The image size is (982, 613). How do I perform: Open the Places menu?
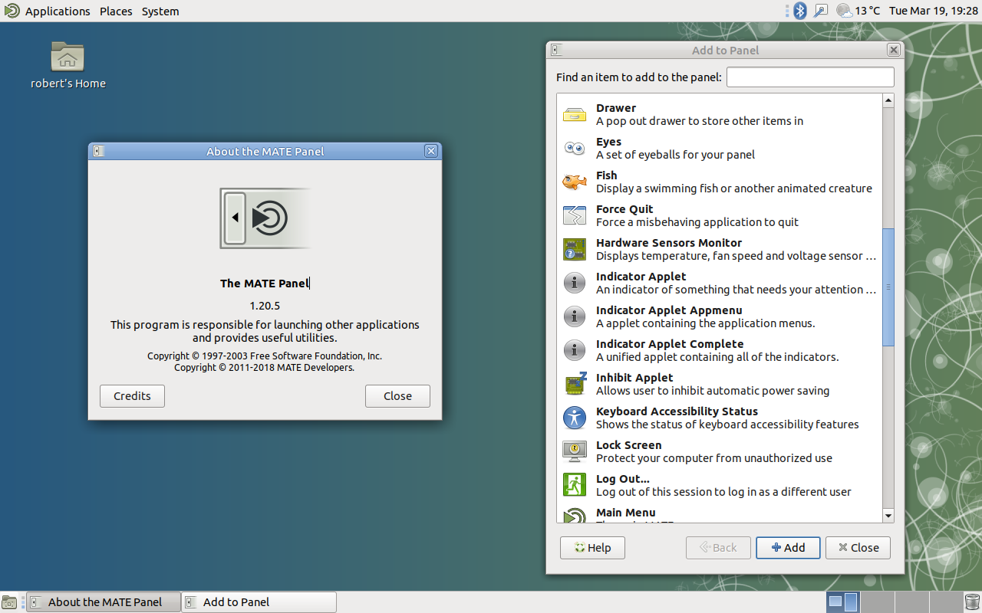coord(116,11)
